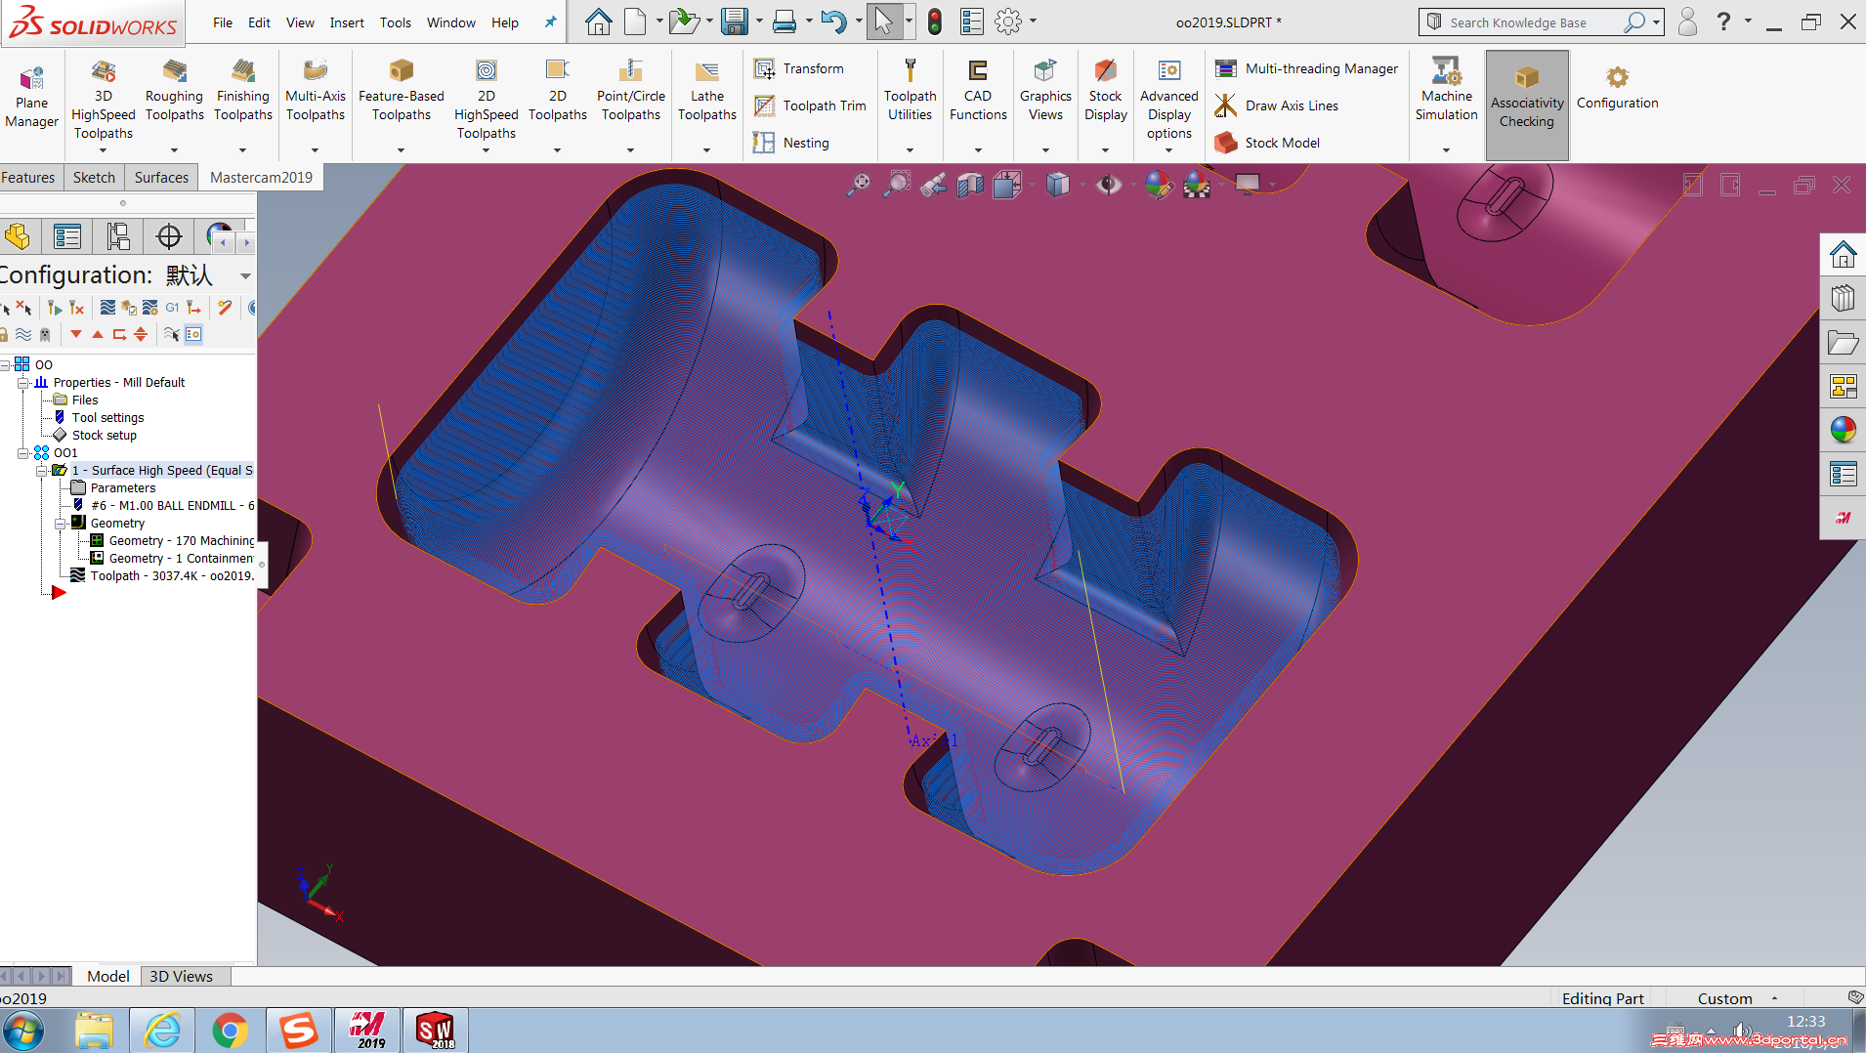Open Multi-threading Manager
Screen dimensions: 1866x1053
(x=1306, y=68)
